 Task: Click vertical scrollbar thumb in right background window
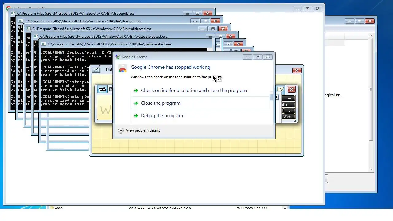pyautogui.click(x=371, y=89)
